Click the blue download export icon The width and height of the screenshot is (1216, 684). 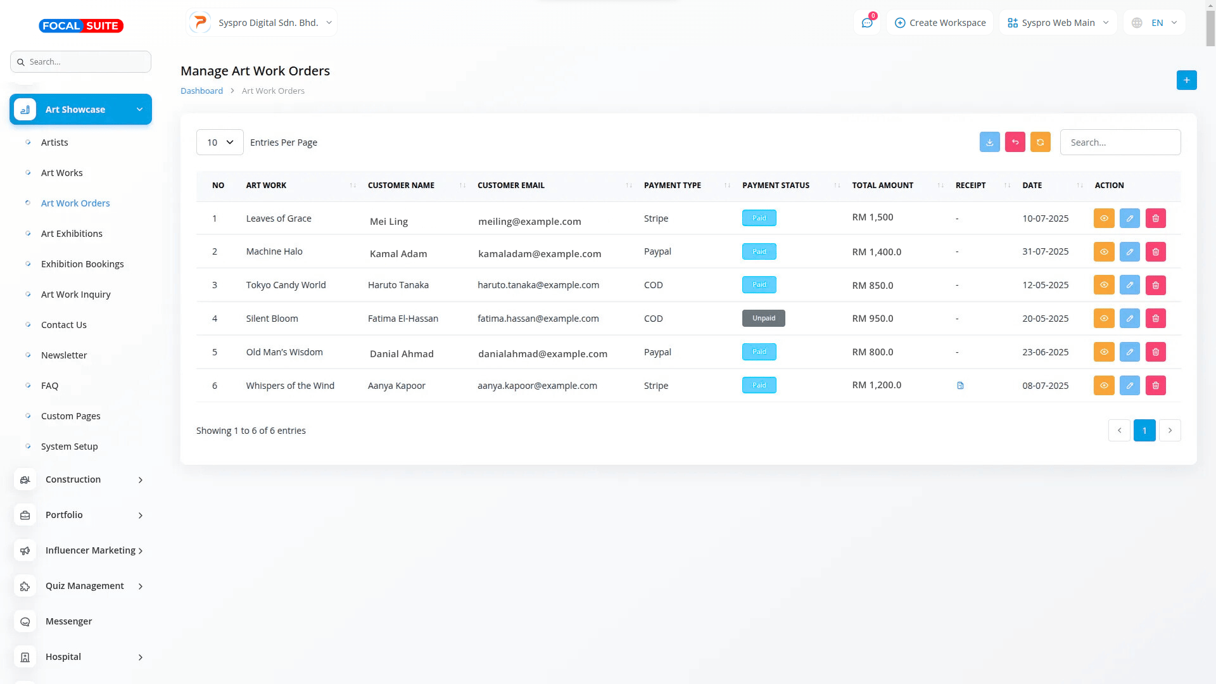tap(989, 142)
